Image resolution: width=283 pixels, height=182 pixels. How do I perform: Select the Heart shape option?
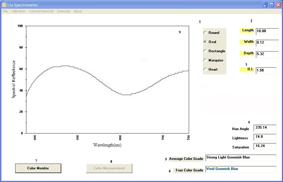[x=205, y=69]
